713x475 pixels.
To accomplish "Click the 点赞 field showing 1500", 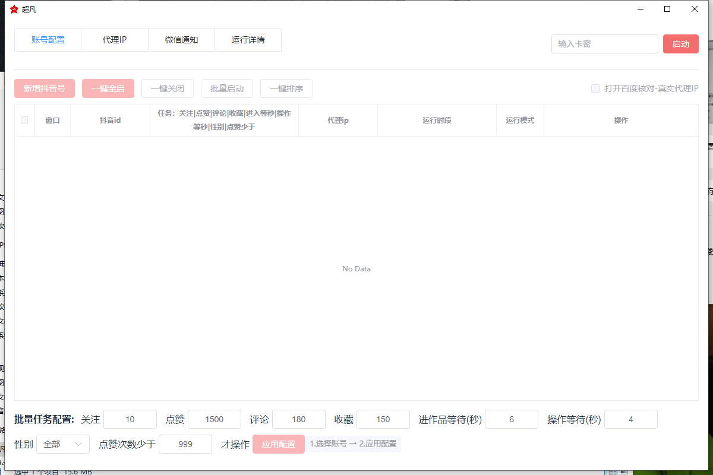I will click(214, 419).
